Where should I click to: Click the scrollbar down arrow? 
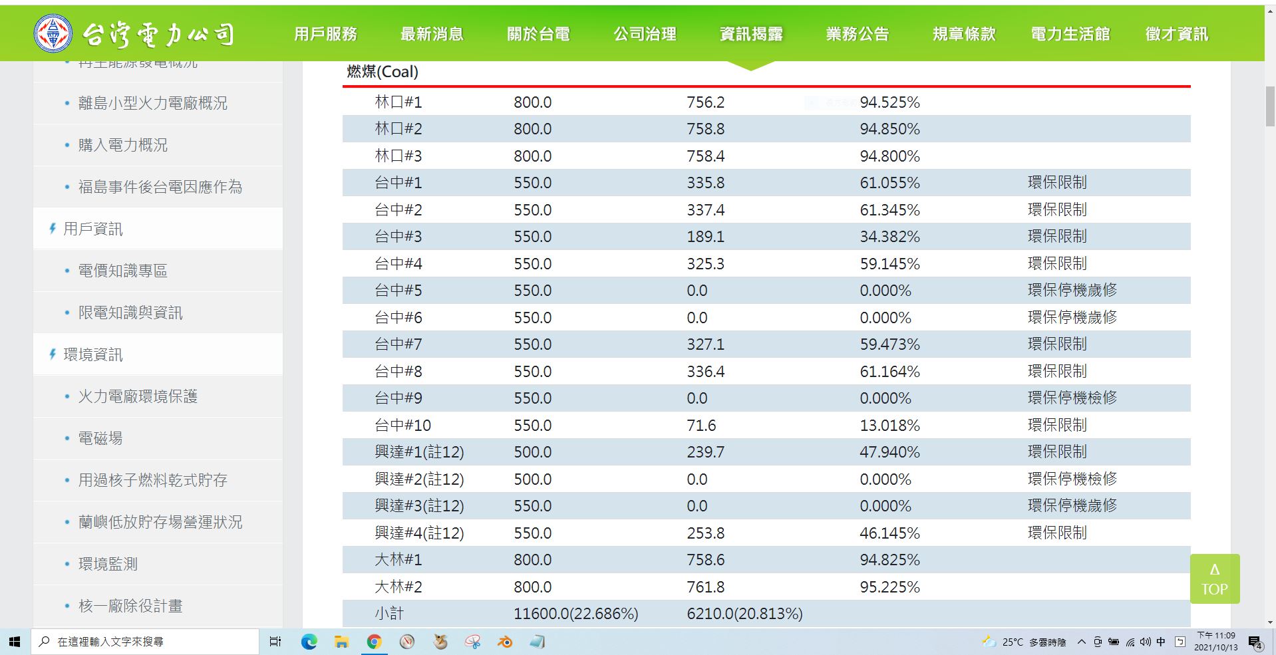[x=1270, y=622]
